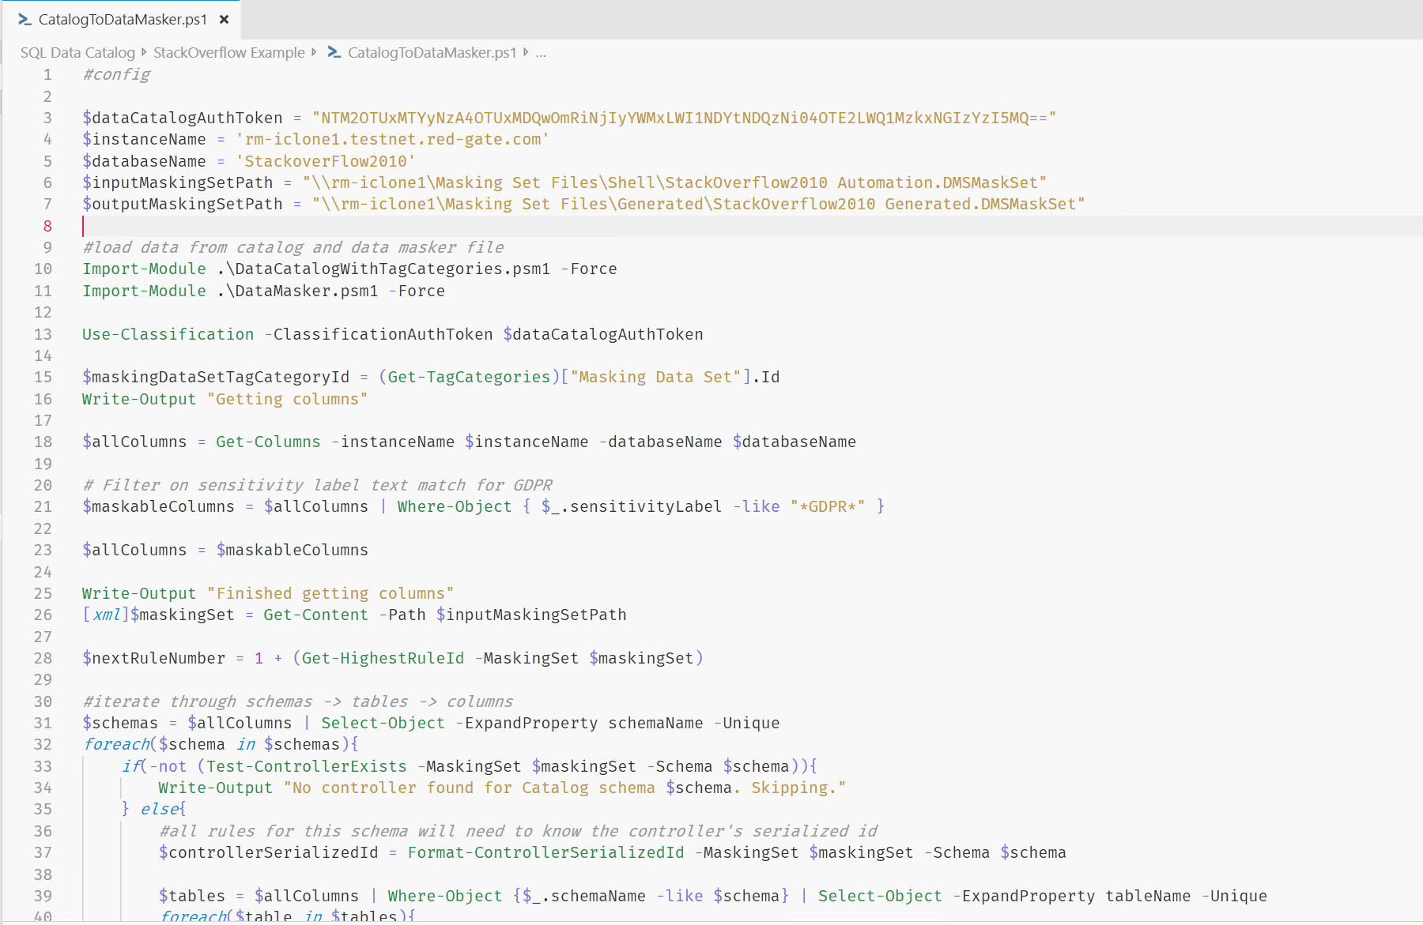Screen dimensions: 1423x925
Task: Click Use-Classification command on line 13
Action: 168,334
